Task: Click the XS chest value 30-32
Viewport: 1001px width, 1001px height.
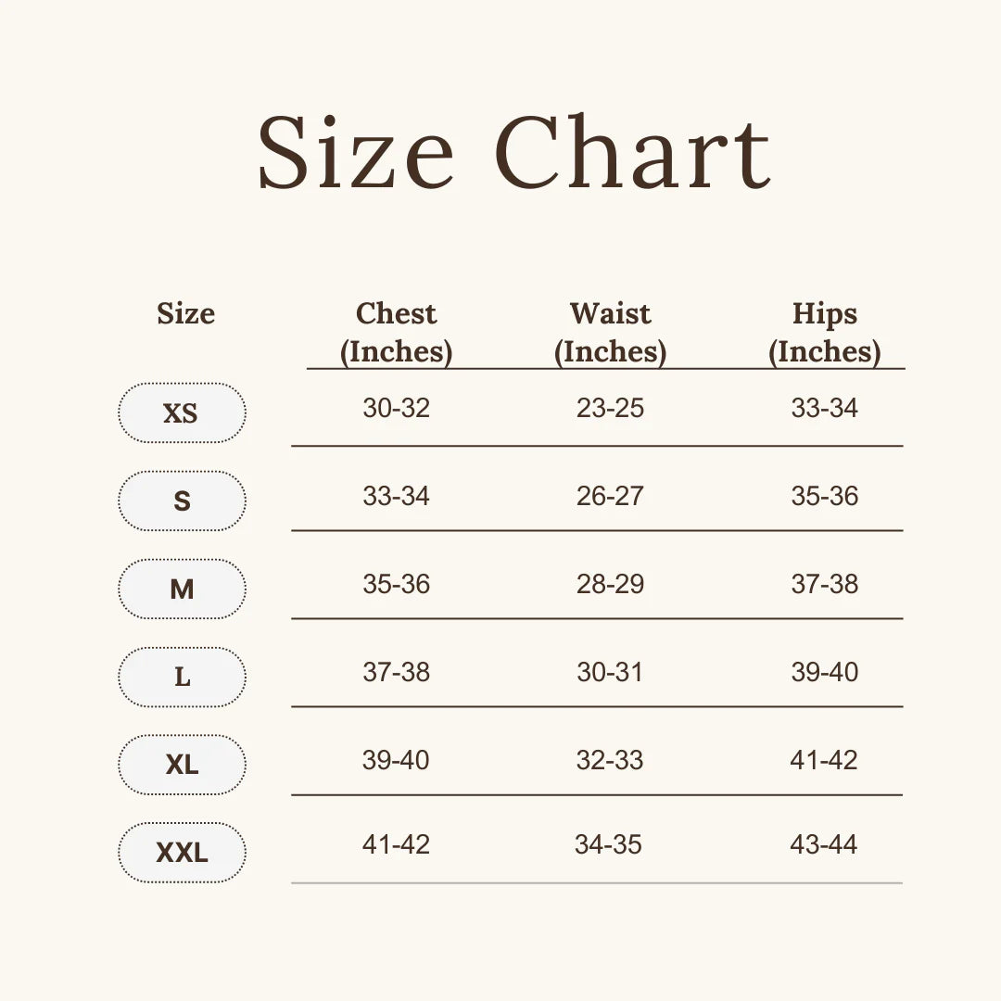Action: click(396, 408)
